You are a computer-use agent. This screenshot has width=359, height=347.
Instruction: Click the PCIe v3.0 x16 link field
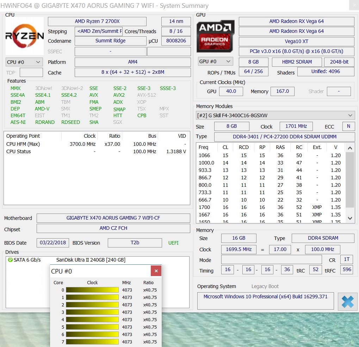297,52
